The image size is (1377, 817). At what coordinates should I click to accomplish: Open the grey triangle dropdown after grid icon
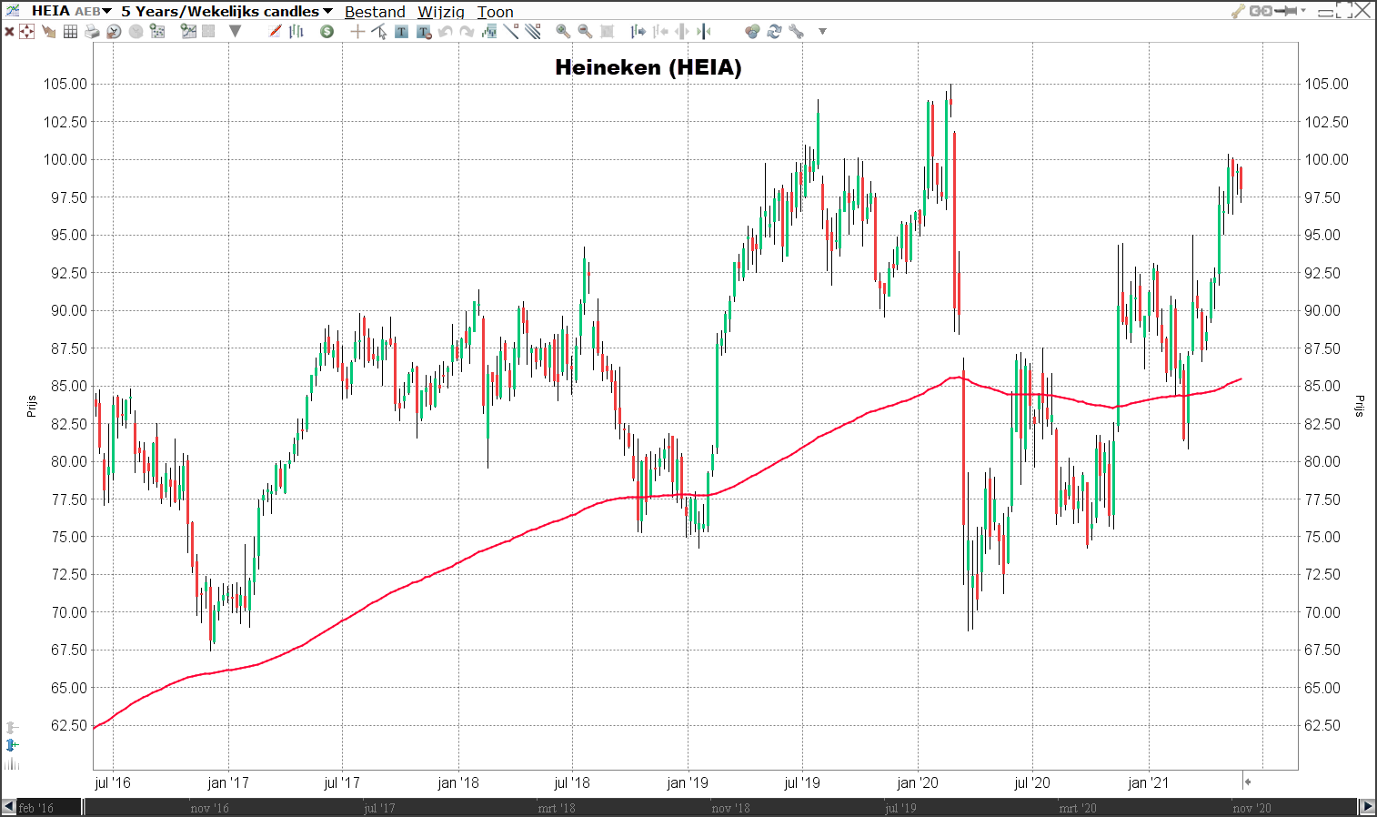click(235, 32)
